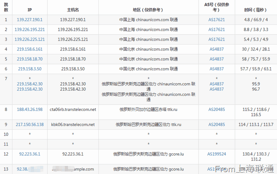Screen dimensions: 277x174
Task: Click AS4837 link in hop 5 row
Action: point(217,59)
